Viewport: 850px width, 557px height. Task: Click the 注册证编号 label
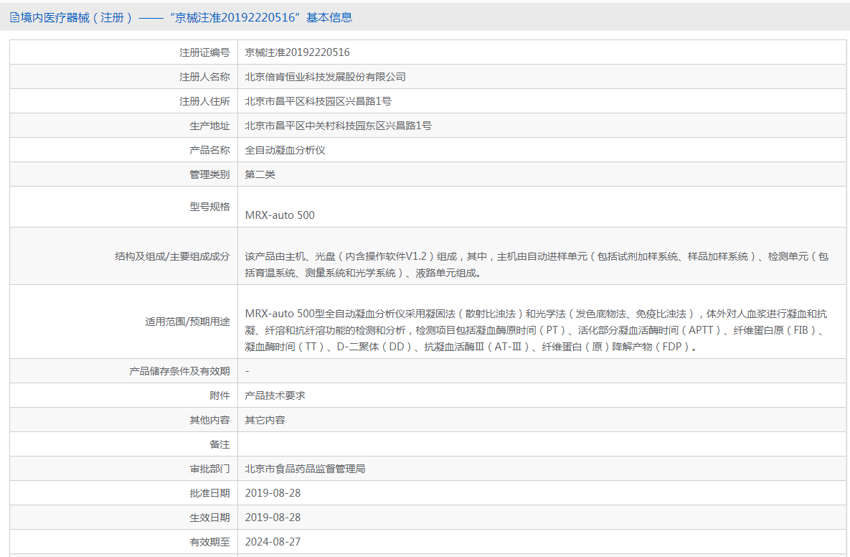204,52
